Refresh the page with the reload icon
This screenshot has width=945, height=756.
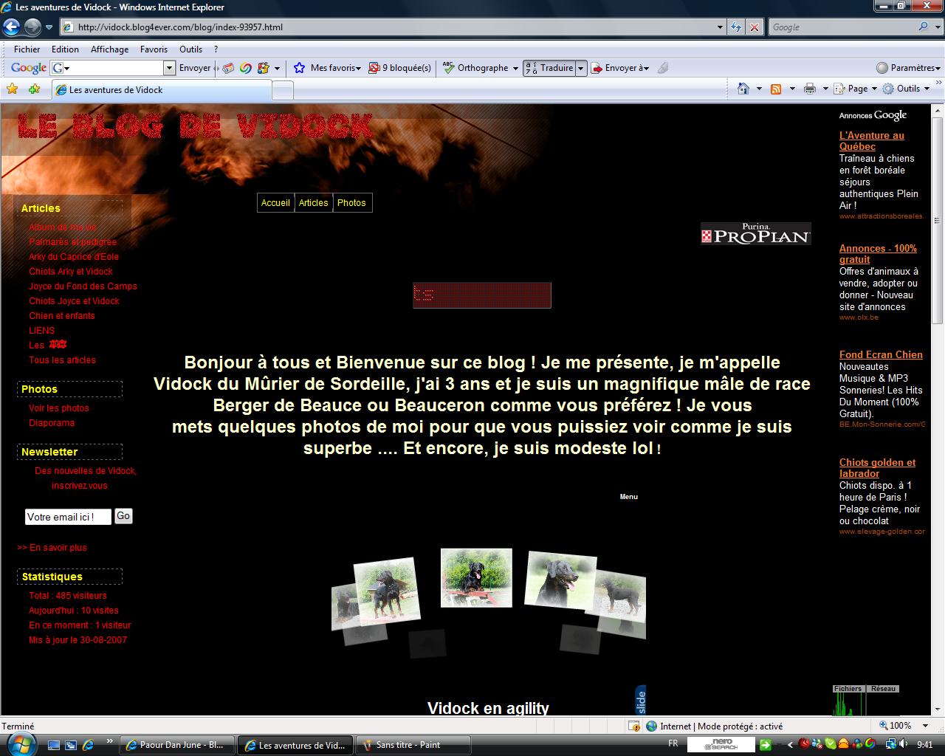coord(736,27)
